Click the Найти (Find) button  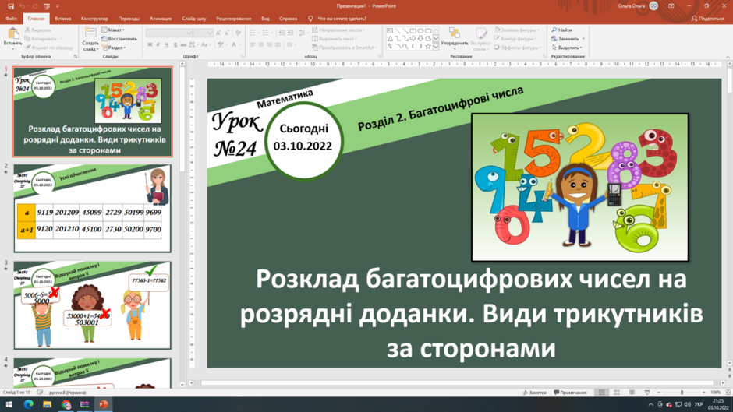(562, 30)
